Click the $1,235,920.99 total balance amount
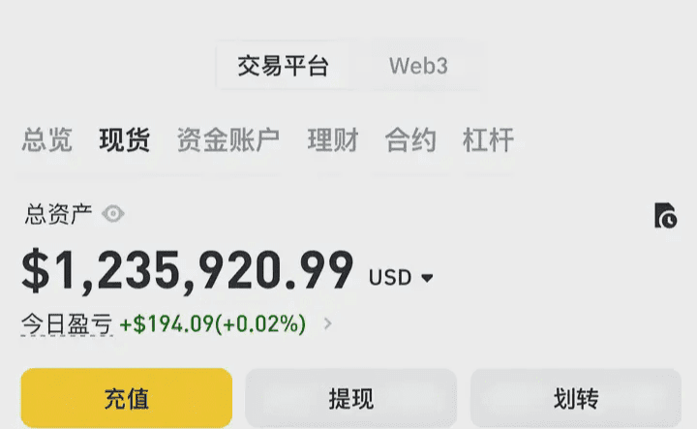Screen dimensions: 697x429 188,270
